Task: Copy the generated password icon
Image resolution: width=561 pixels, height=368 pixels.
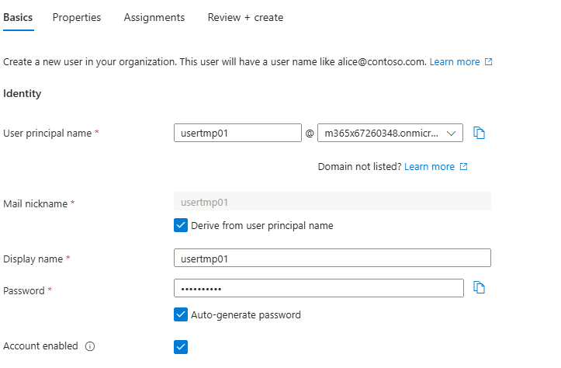Action: coord(479,287)
